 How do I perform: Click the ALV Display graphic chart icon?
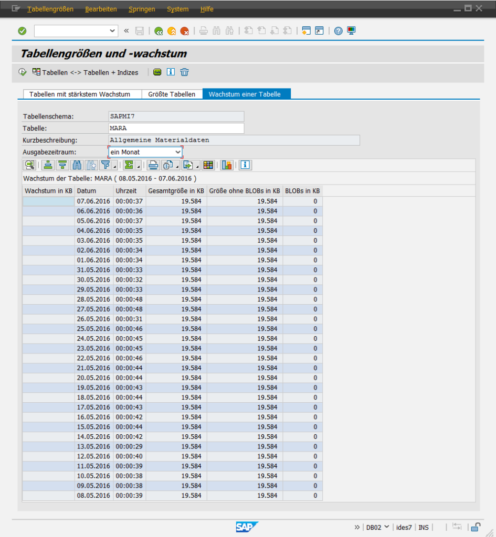click(227, 165)
